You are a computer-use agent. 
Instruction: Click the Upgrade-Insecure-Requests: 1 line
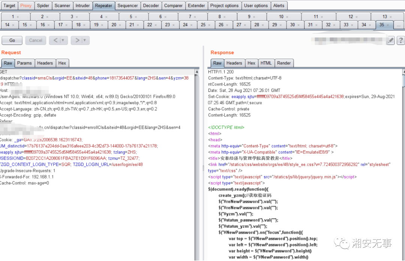tap(28, 171)
